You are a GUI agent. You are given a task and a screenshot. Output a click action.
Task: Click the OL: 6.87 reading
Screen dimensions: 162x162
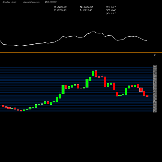pyautogui.click(x=111, y=14)
